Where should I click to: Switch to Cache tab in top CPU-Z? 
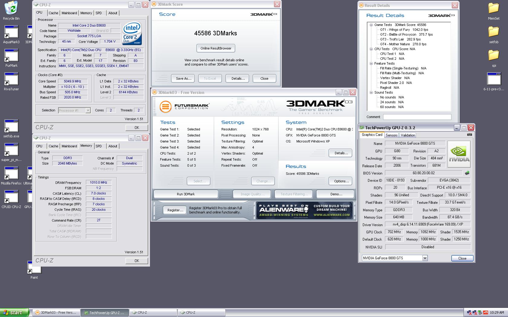[54, 13]
